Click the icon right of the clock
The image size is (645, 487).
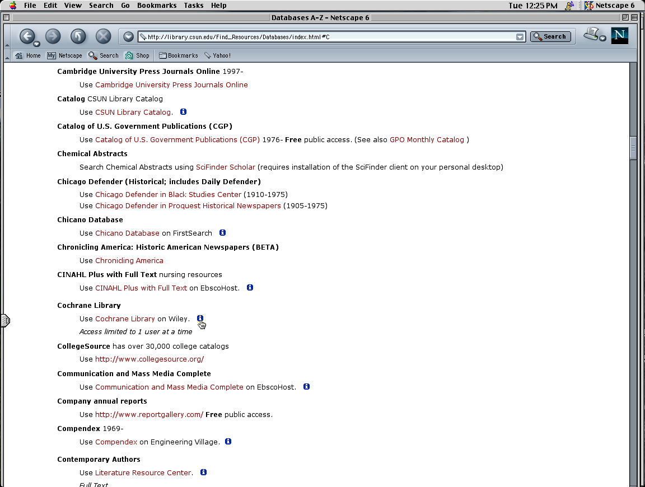(x=569, y=6)
